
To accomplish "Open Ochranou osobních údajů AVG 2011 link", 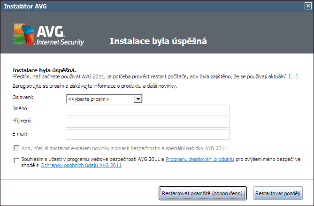I will click(81, 165).
